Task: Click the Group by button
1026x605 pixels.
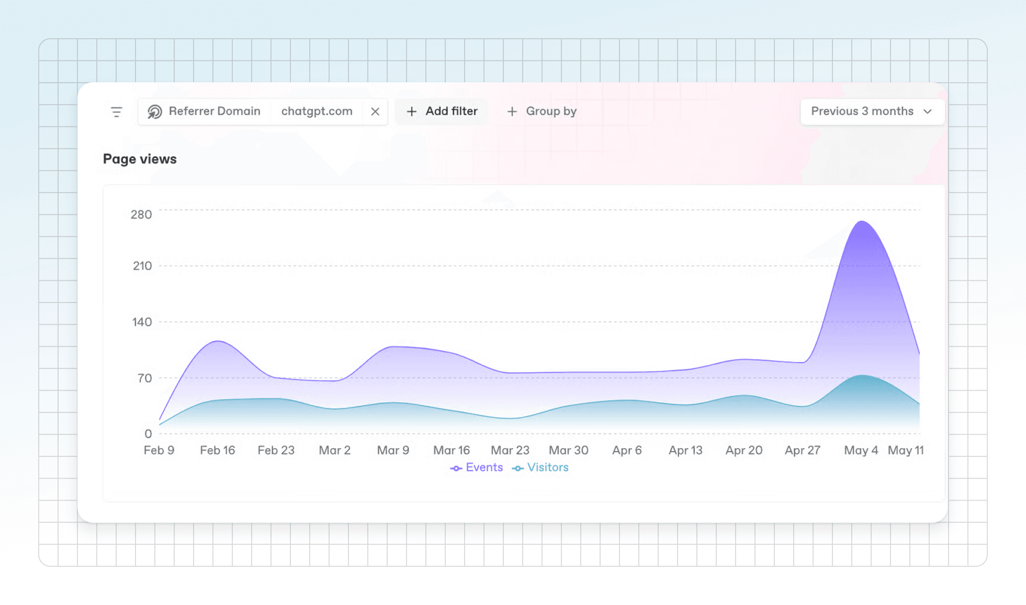Action: click(542, 112)
